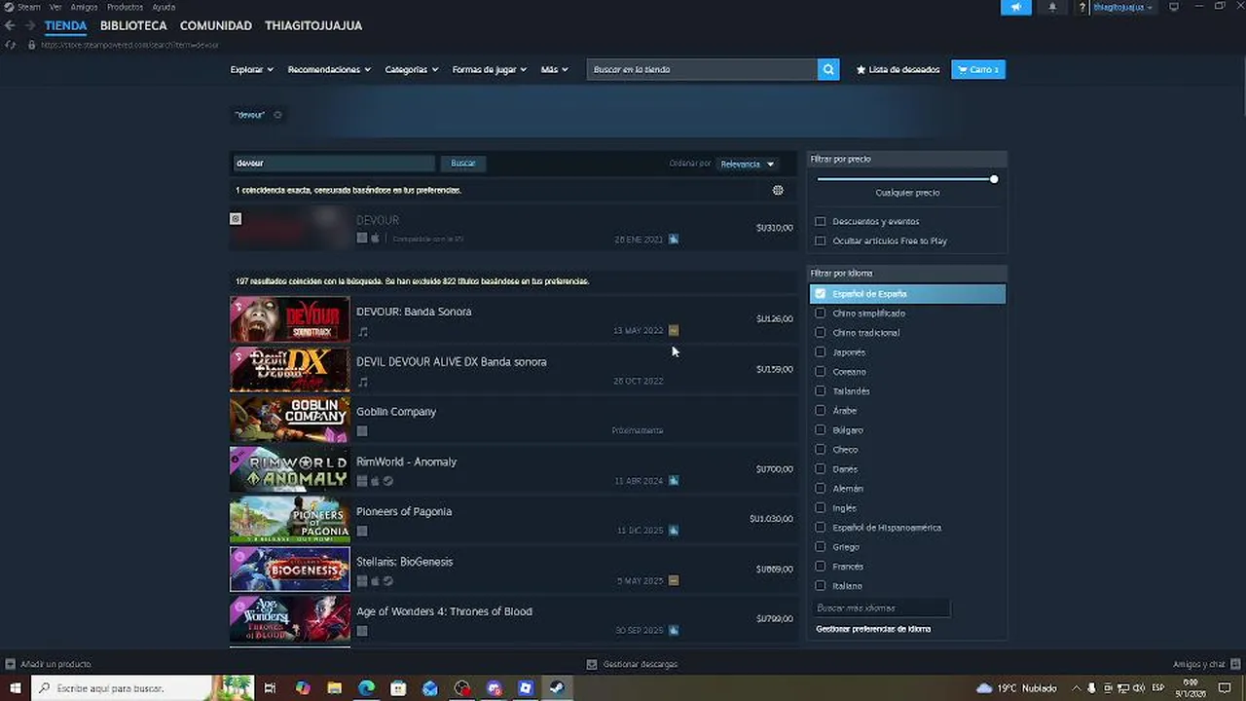Check Coreano language filter
The image size is (1246, 701).
[x=821, y=371]
